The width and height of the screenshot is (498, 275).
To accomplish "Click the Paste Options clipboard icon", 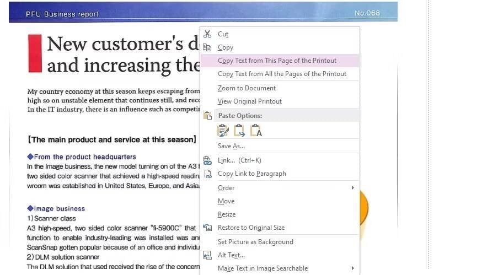I will pos(207,116).
